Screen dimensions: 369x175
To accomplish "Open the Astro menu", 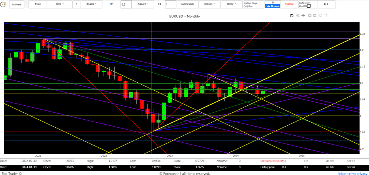I will tap(38, 4).
